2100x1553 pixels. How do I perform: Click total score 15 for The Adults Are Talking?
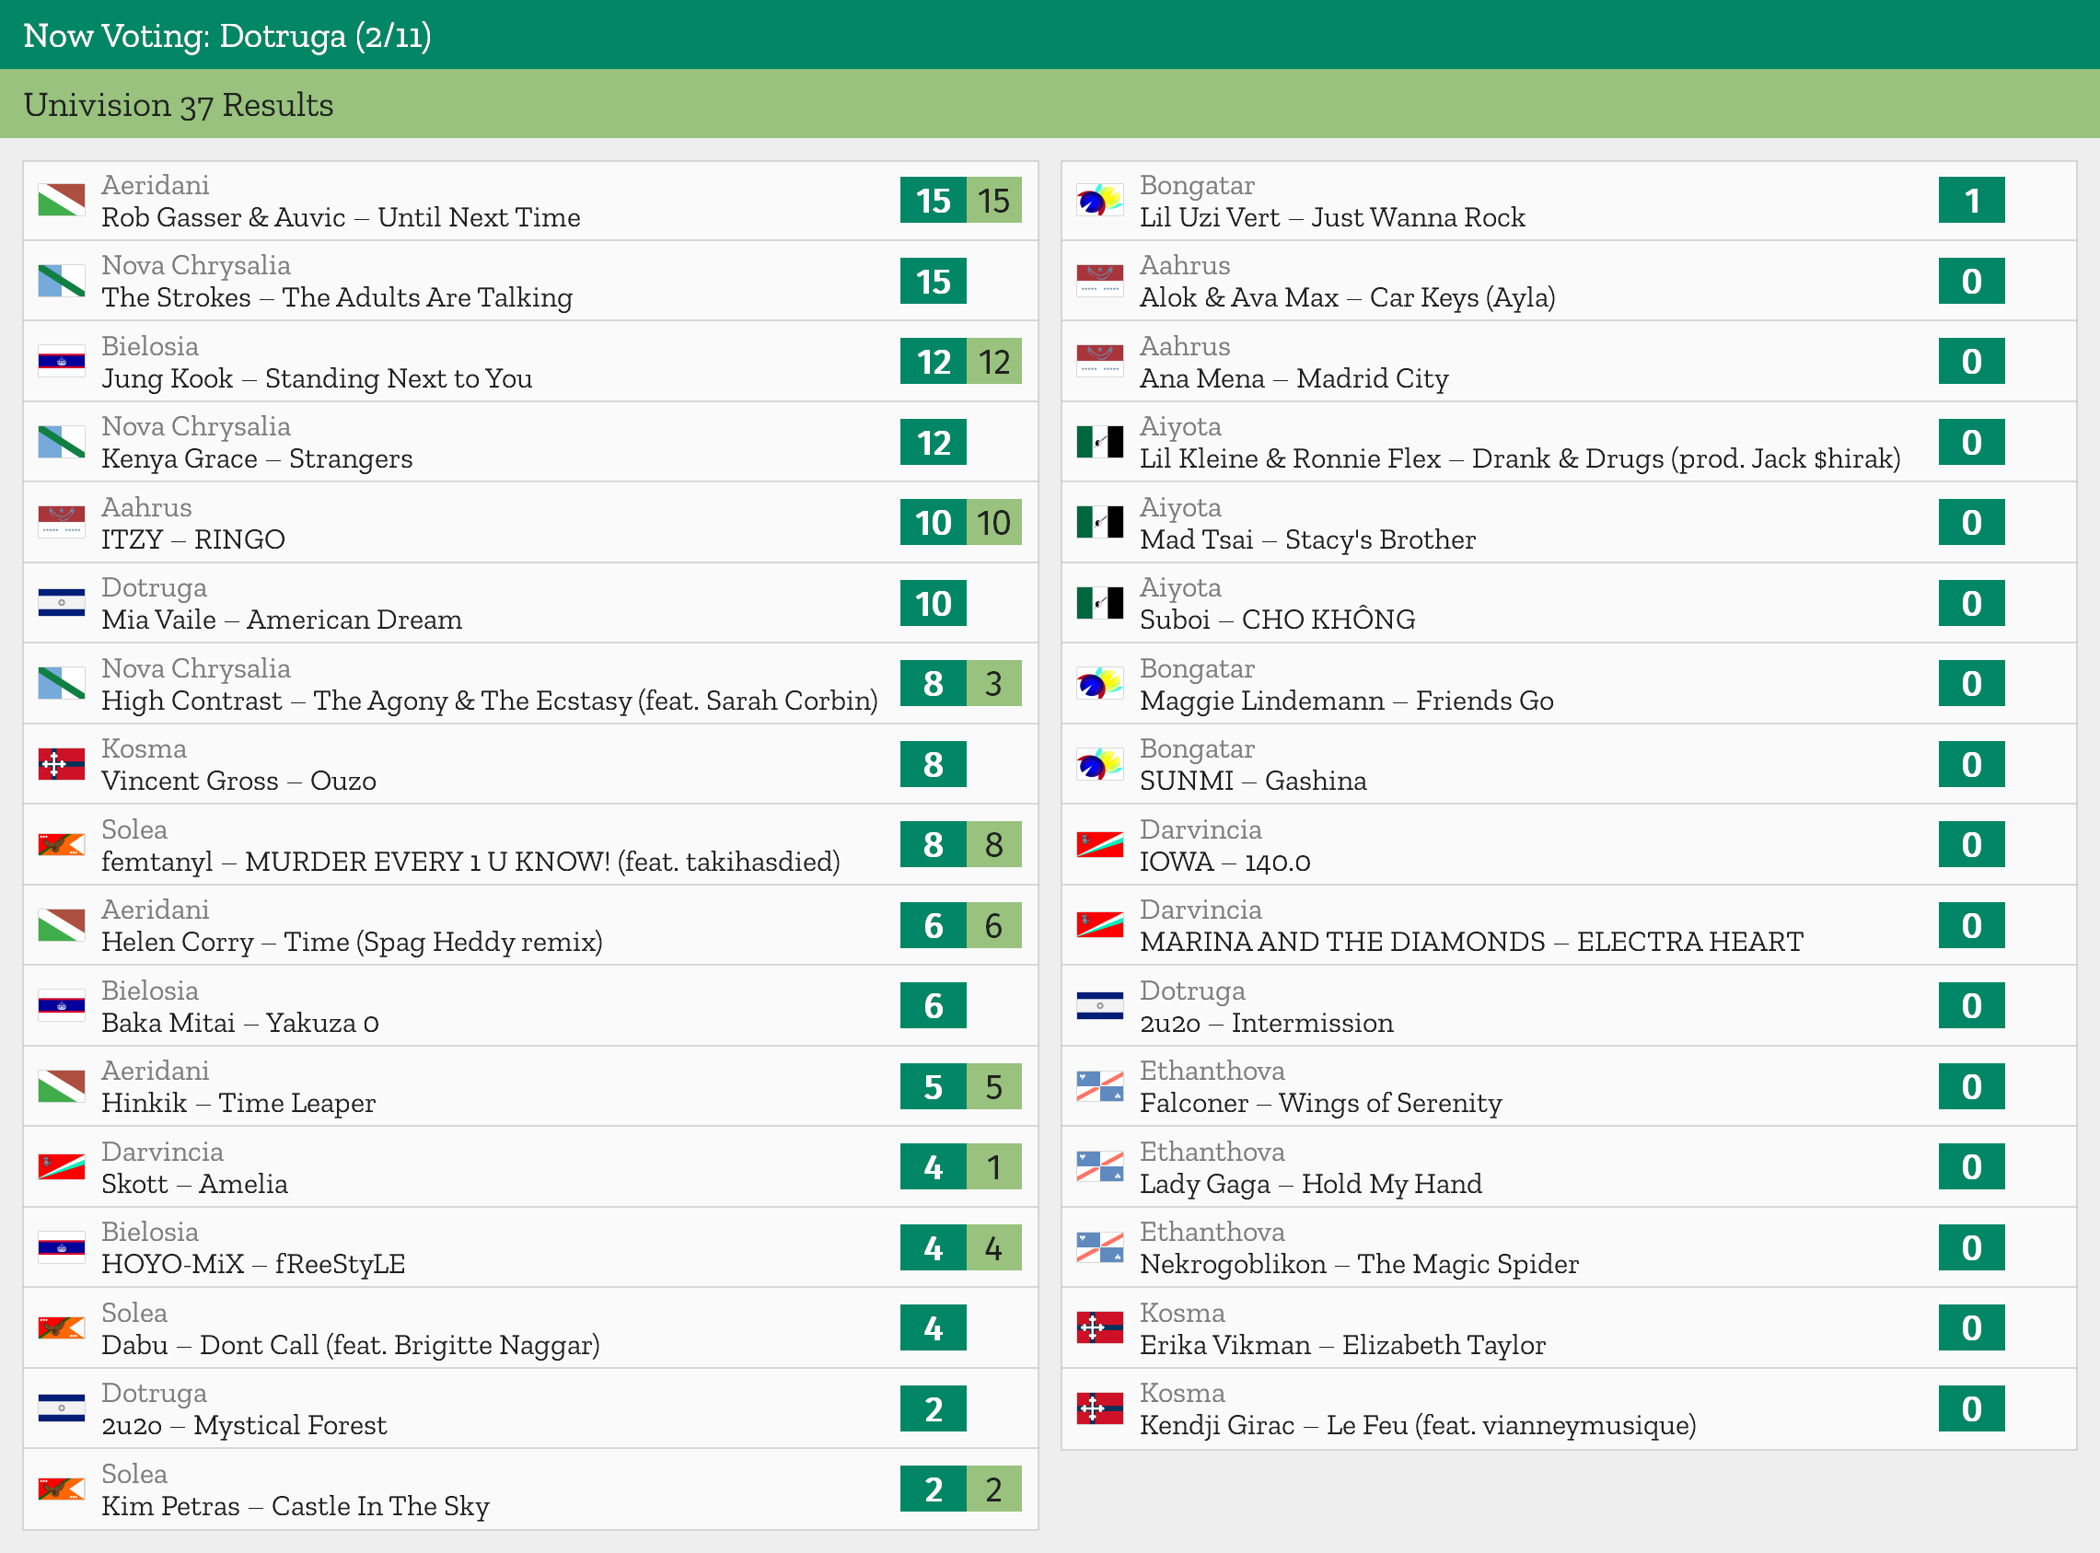933,281
